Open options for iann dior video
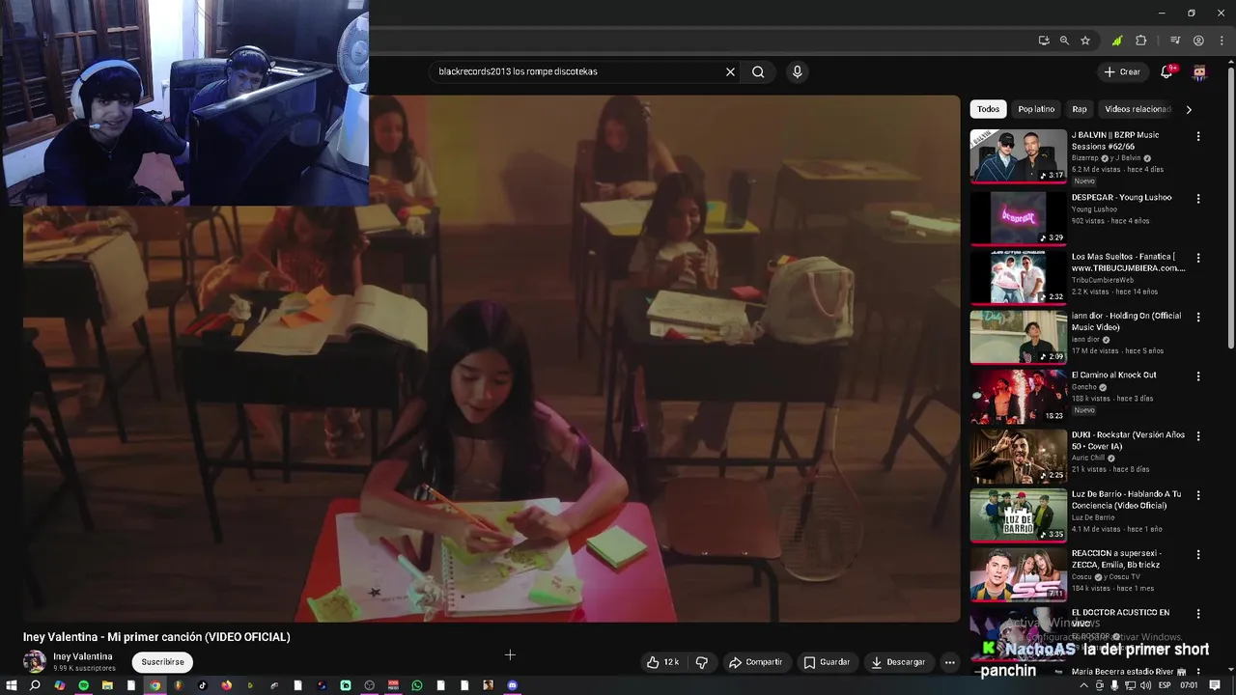1236x695 pixels. pos(1198,317)
